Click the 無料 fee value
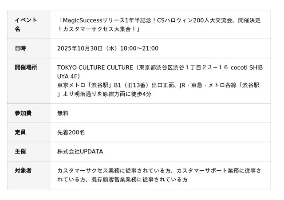 coord(63,113)
